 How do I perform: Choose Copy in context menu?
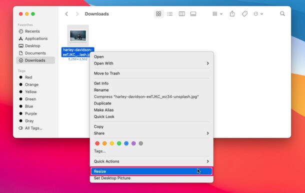151,126
